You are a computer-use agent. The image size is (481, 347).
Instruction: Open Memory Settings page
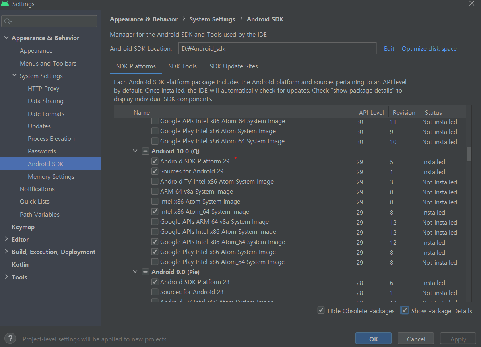tap(51, 176)
